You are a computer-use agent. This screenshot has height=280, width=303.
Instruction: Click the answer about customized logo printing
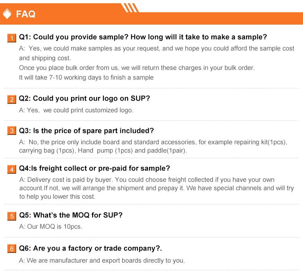76,110
